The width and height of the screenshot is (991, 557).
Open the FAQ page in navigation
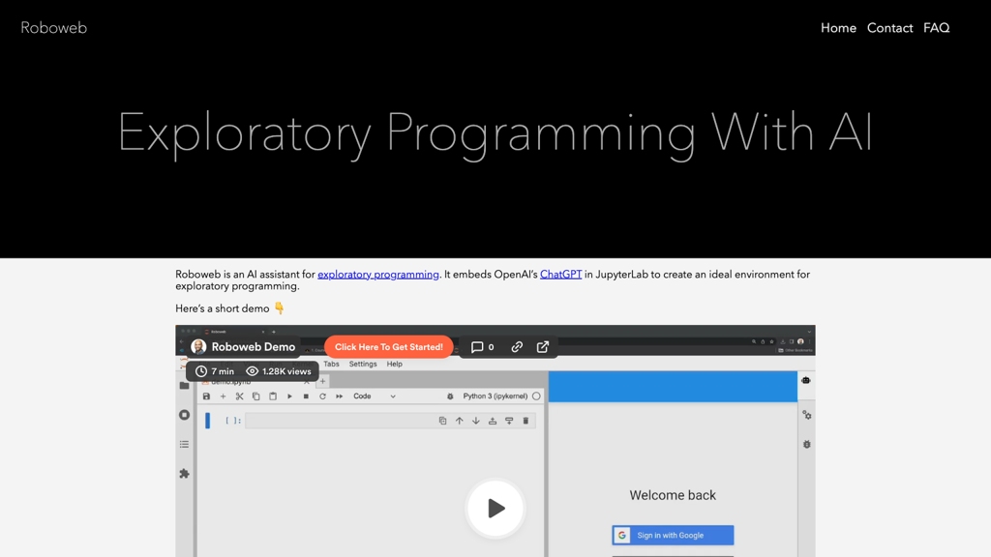click(936, 28)
